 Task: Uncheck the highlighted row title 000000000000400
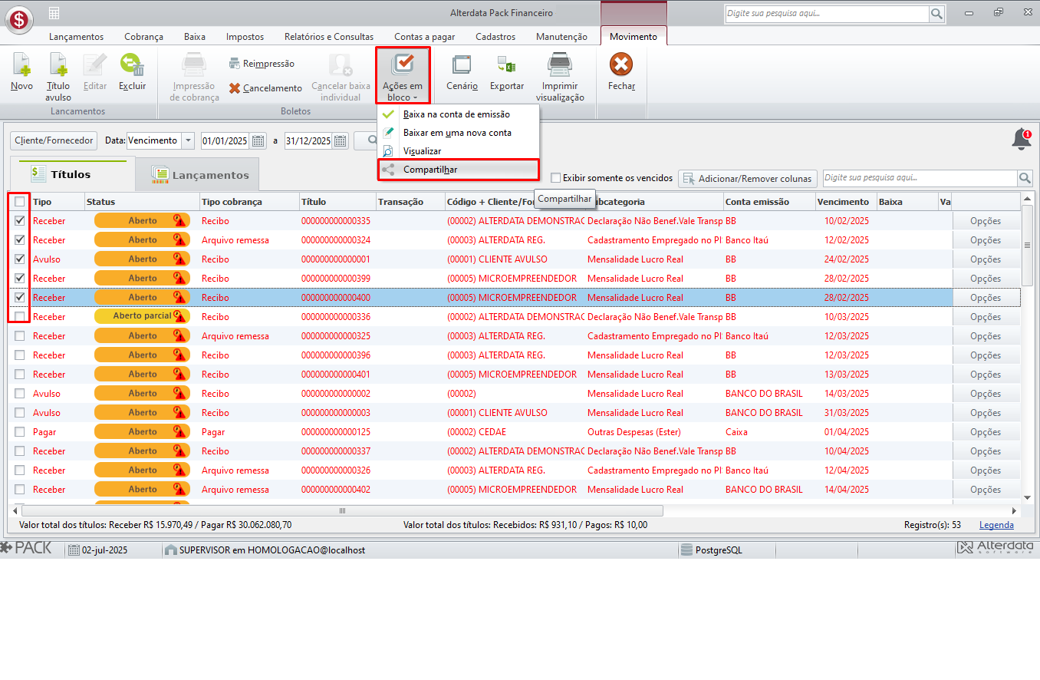[20, 297]
